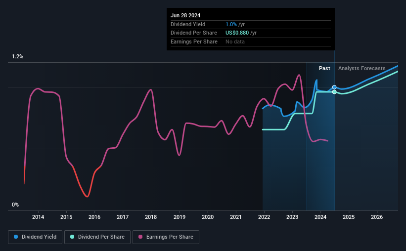This screenshot has width=406, height=251.
Task: Click the 0% y-axis label
Action: [x=15, y=205]
